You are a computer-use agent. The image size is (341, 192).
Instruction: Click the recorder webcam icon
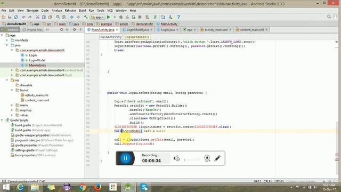click(x=207, y=158)
